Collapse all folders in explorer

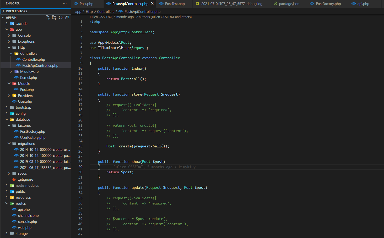pos(67,18)
